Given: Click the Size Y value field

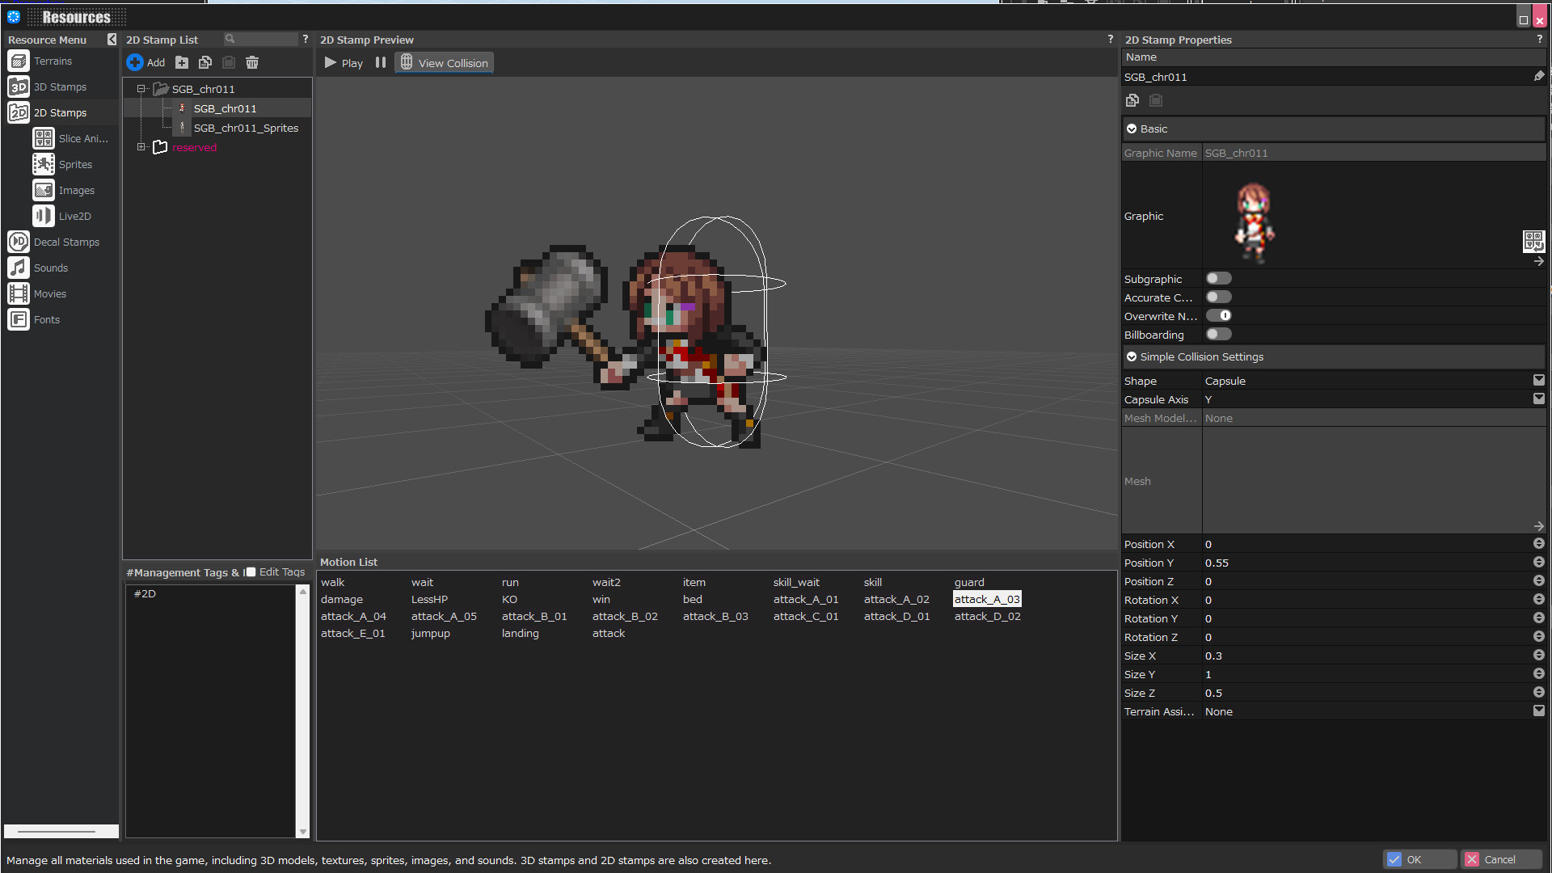Looking at the screenshot, I should 1366,674.
